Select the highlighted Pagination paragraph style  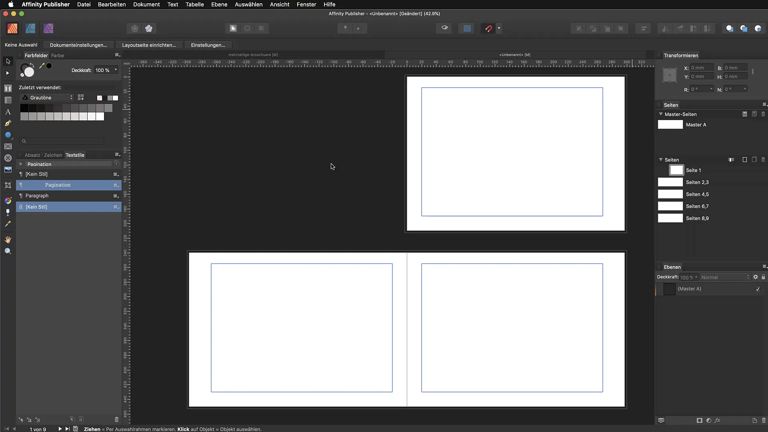(x=69, y=185)
